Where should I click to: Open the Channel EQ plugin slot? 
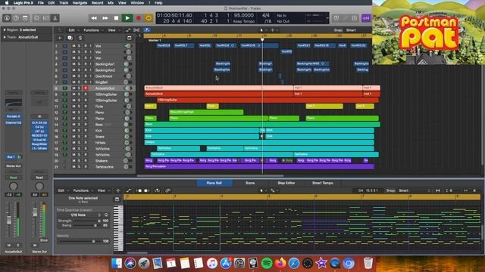[14, 122]
